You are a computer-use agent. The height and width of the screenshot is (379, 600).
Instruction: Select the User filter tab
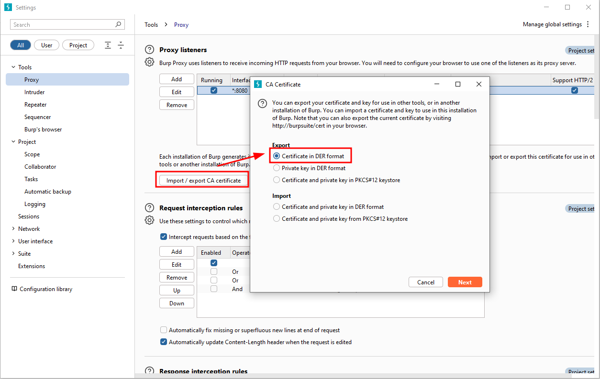(47, 45)
